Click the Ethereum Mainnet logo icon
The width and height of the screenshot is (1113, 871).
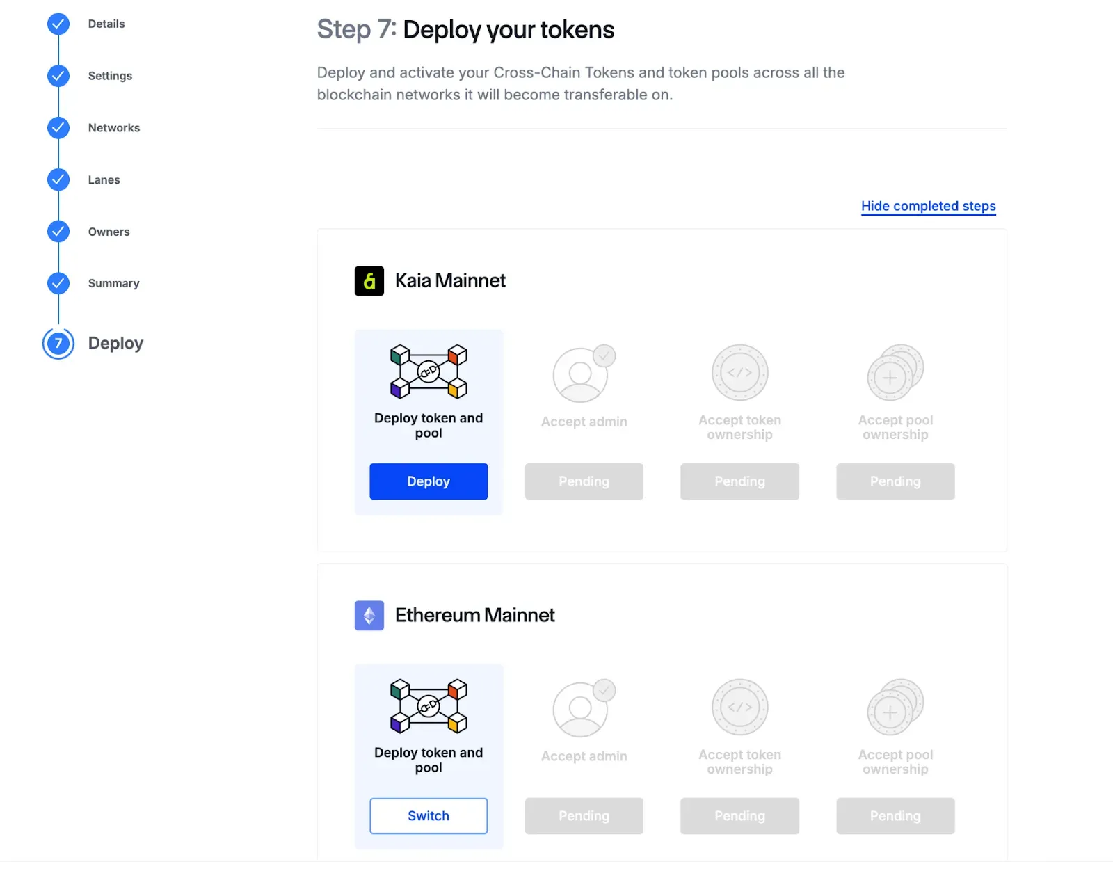point(369,616)
